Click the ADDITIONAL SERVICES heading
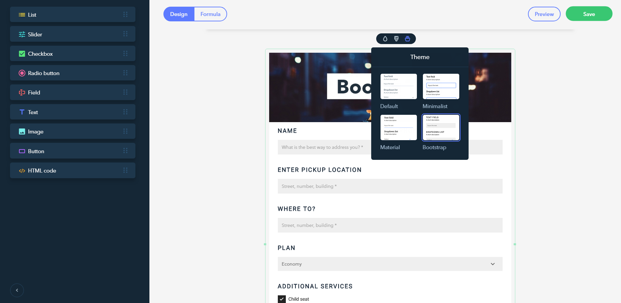Image resolution: width=621 pixels, height=303 pixels. [315, 286]
